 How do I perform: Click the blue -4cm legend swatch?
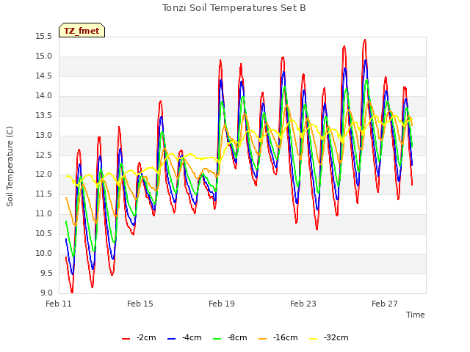pos(171,339)
